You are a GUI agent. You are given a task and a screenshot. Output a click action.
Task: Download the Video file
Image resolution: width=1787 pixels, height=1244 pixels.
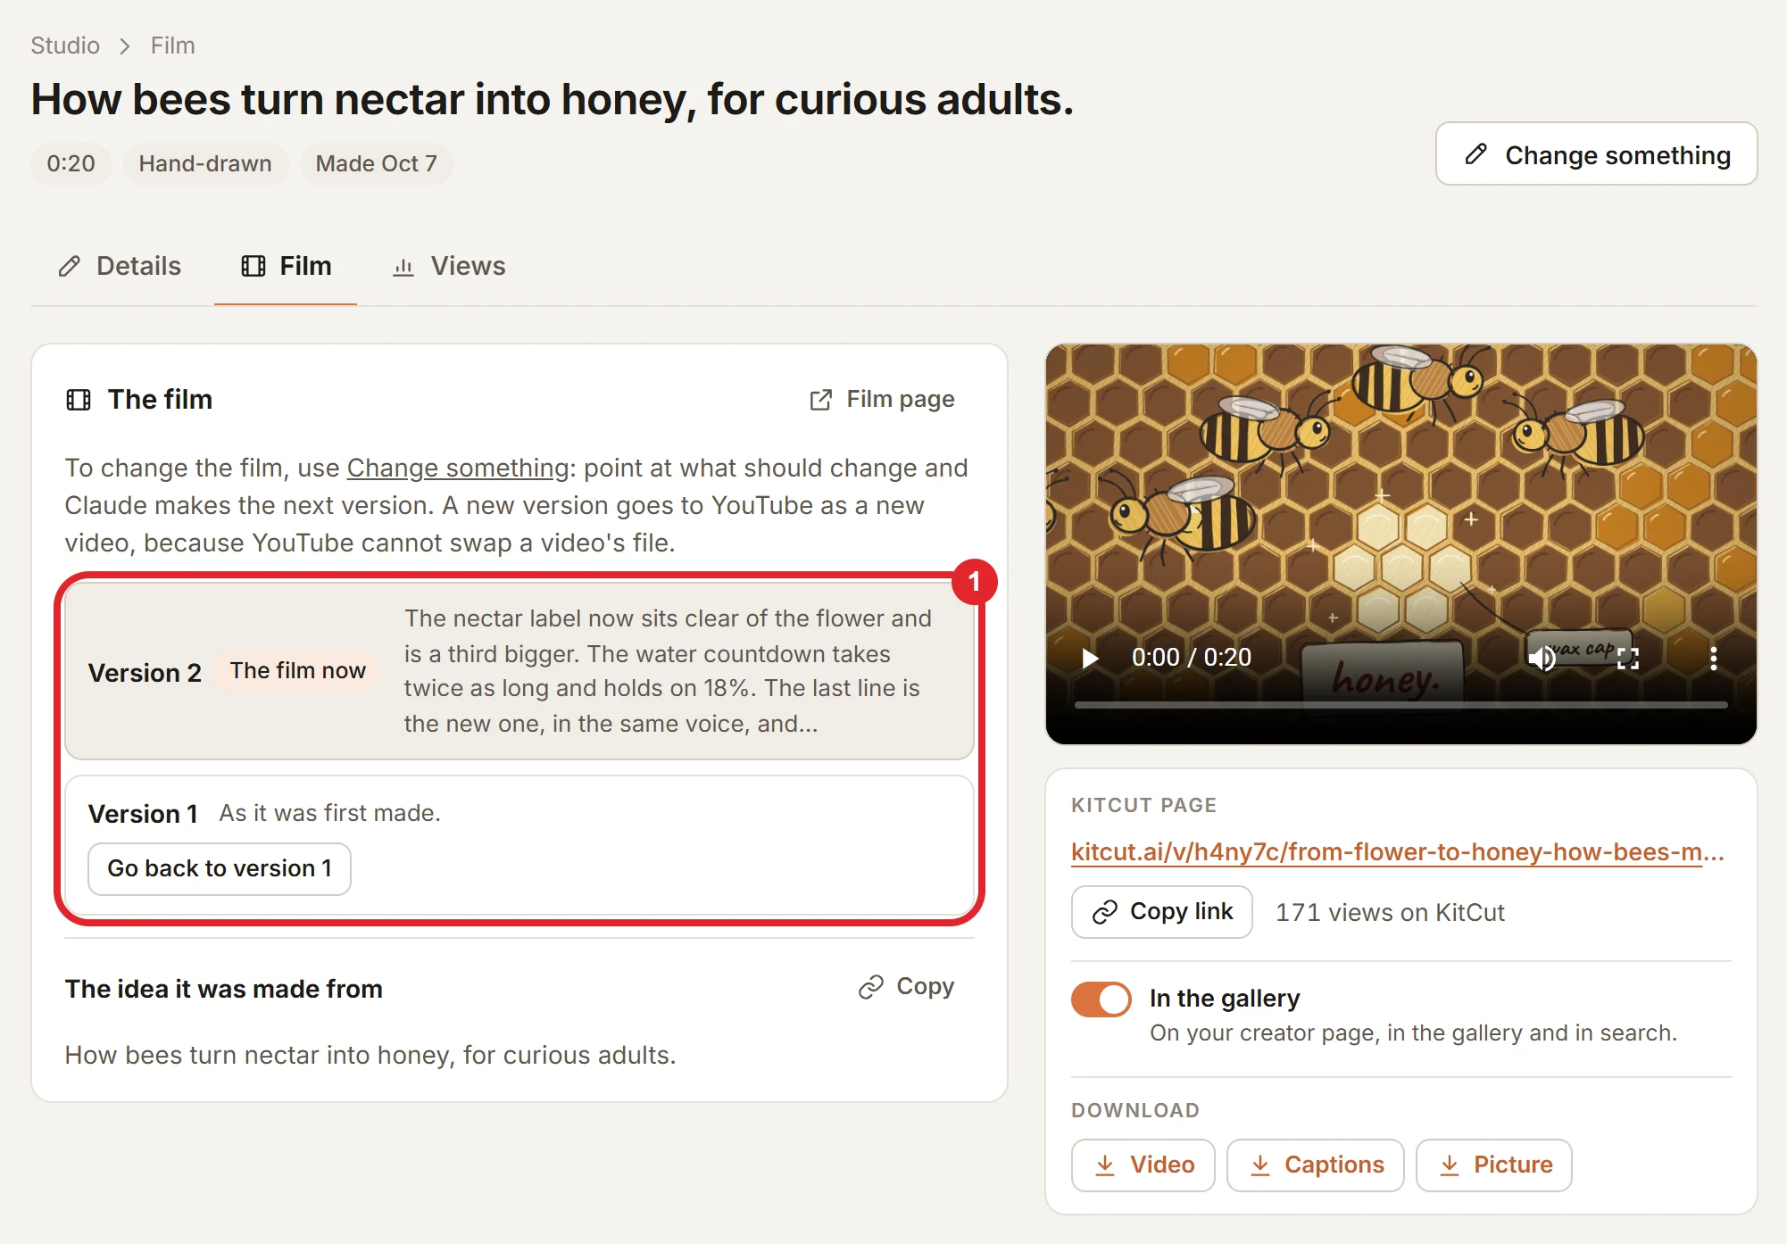[1143, 1165]
